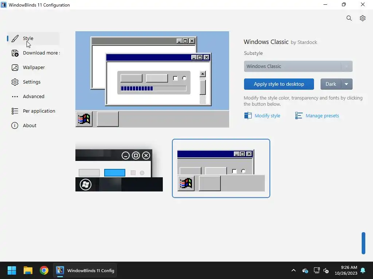The image size is (373, 279).
Task: Open the notification bell icon
Action: [363, 270]
